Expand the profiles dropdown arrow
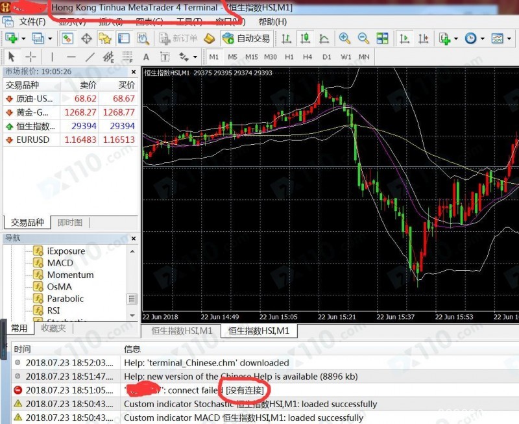This screenshot has height=424, width=519. click(50, 39)
